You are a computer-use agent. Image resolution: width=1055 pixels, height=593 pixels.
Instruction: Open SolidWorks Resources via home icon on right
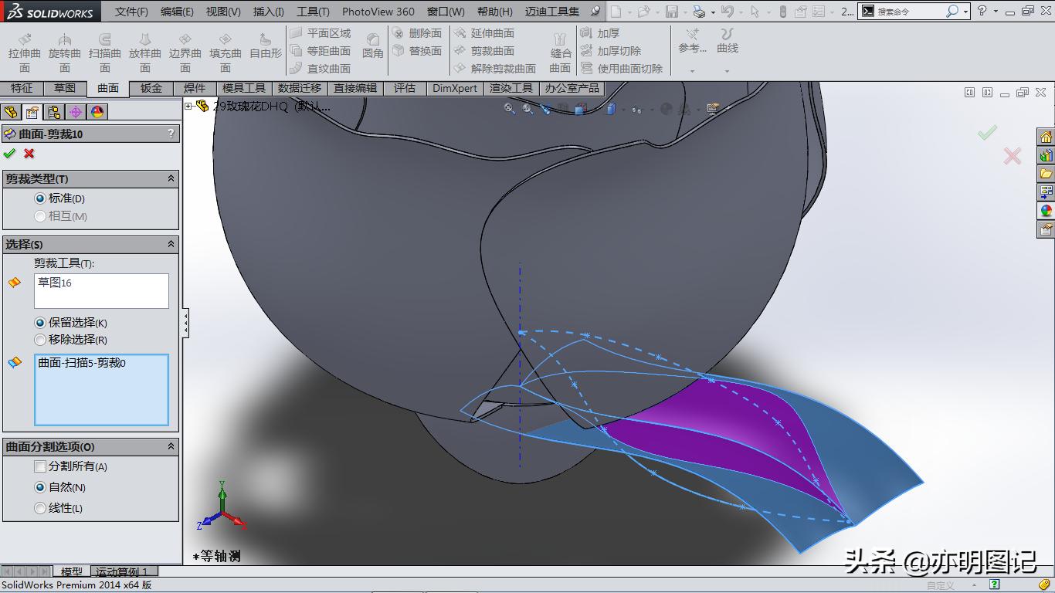[1047, 137]
